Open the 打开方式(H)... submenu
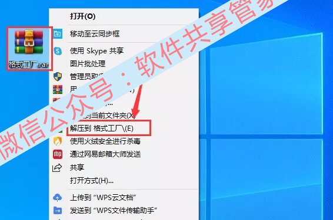 click(92, 181)
